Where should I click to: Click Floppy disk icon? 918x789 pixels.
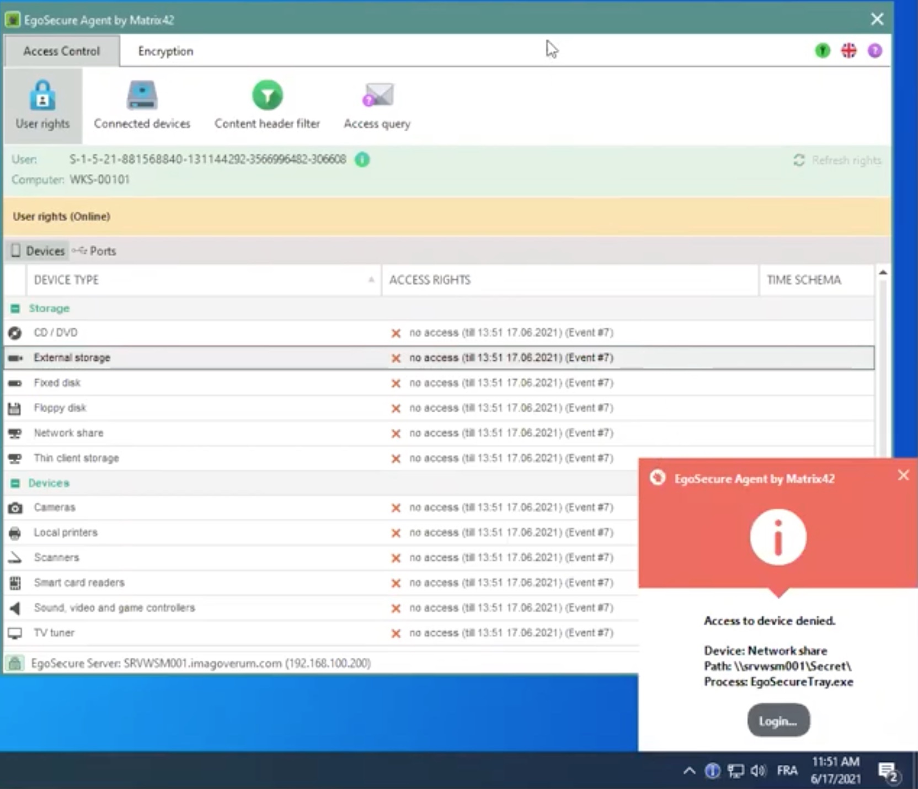(15, 408)
